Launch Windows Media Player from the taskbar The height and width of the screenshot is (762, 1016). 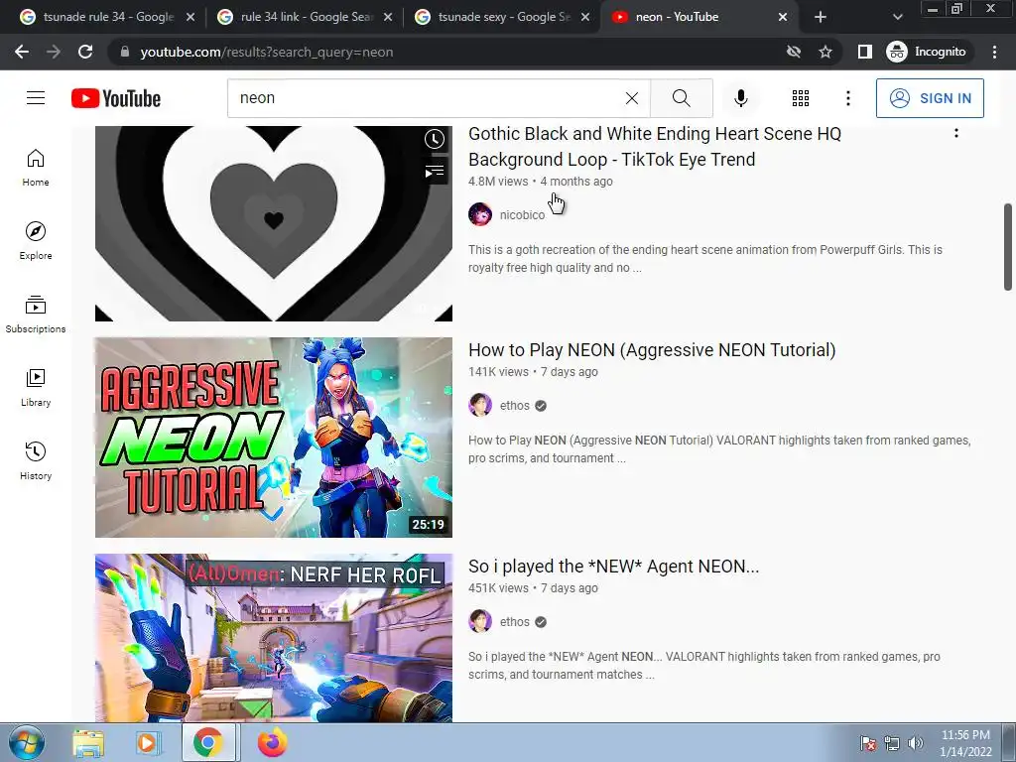147,743
